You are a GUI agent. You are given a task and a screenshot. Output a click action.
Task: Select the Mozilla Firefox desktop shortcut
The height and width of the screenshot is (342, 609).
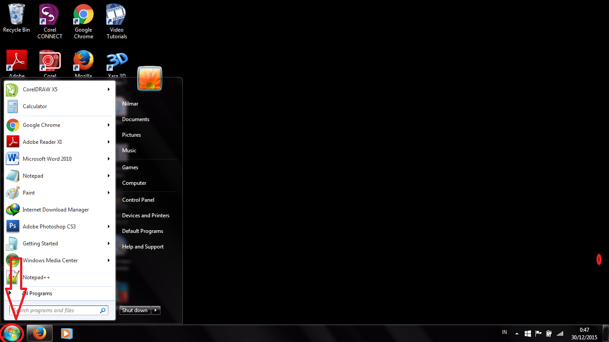coord(83,64)
